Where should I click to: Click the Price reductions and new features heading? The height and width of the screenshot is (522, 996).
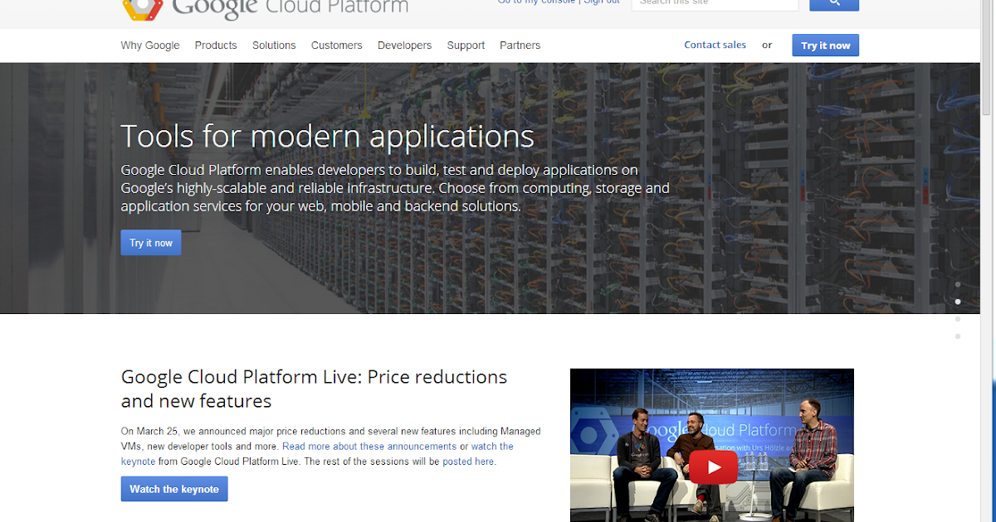pyautogui.click(x=314, y=389)
